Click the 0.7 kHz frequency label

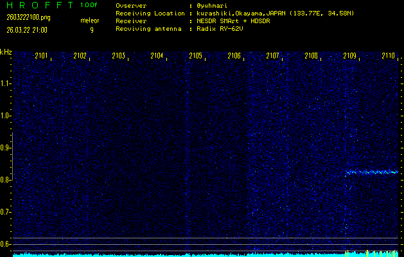(4, 212)
